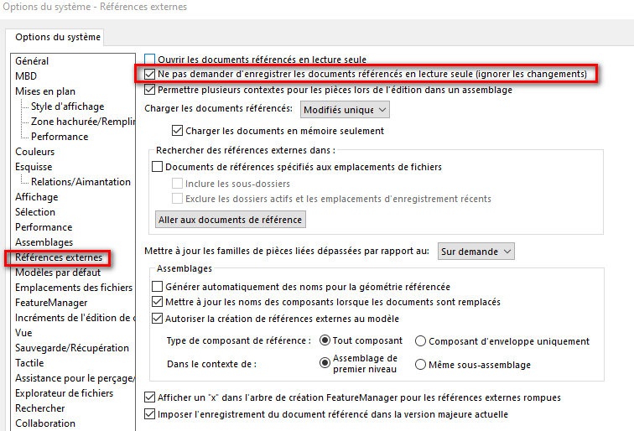Click 'Aller aux documents de référence' button

coord(231,220)
